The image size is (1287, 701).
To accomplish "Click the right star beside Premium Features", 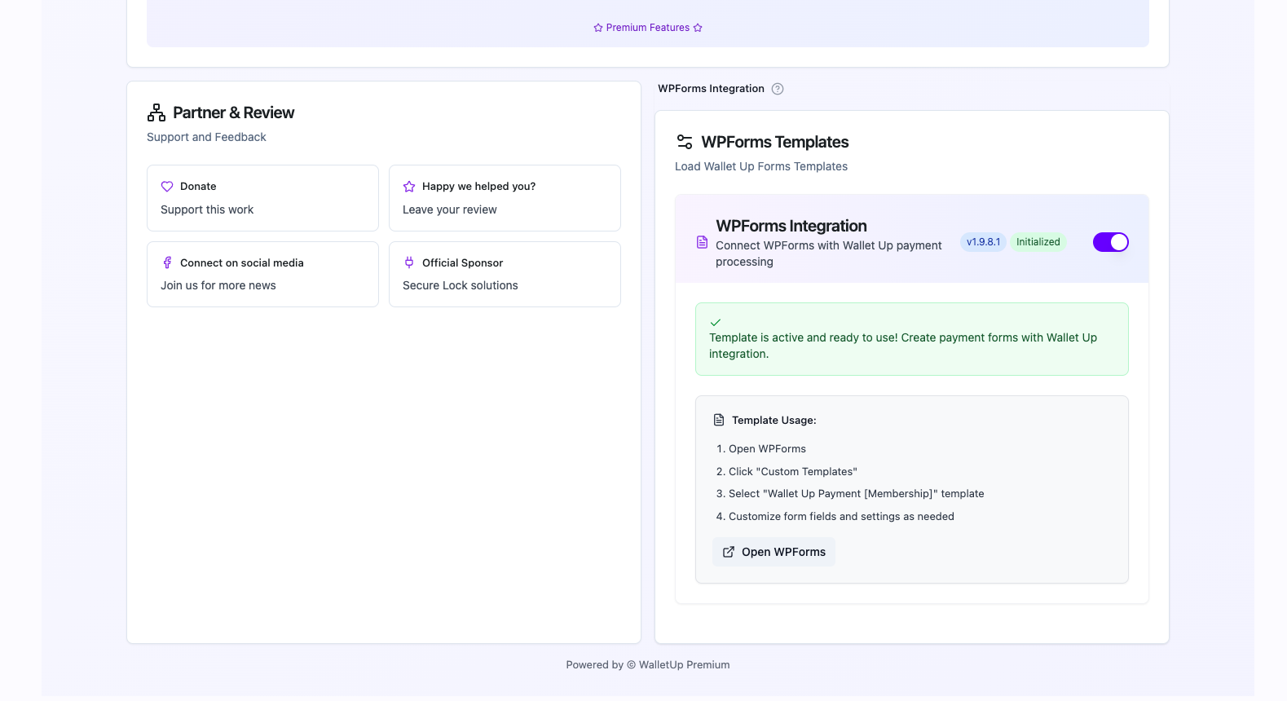I will (698, 28).
